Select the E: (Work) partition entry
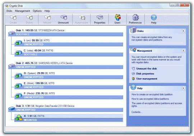This screenshot has width=194, height=136. click(69, 85)
